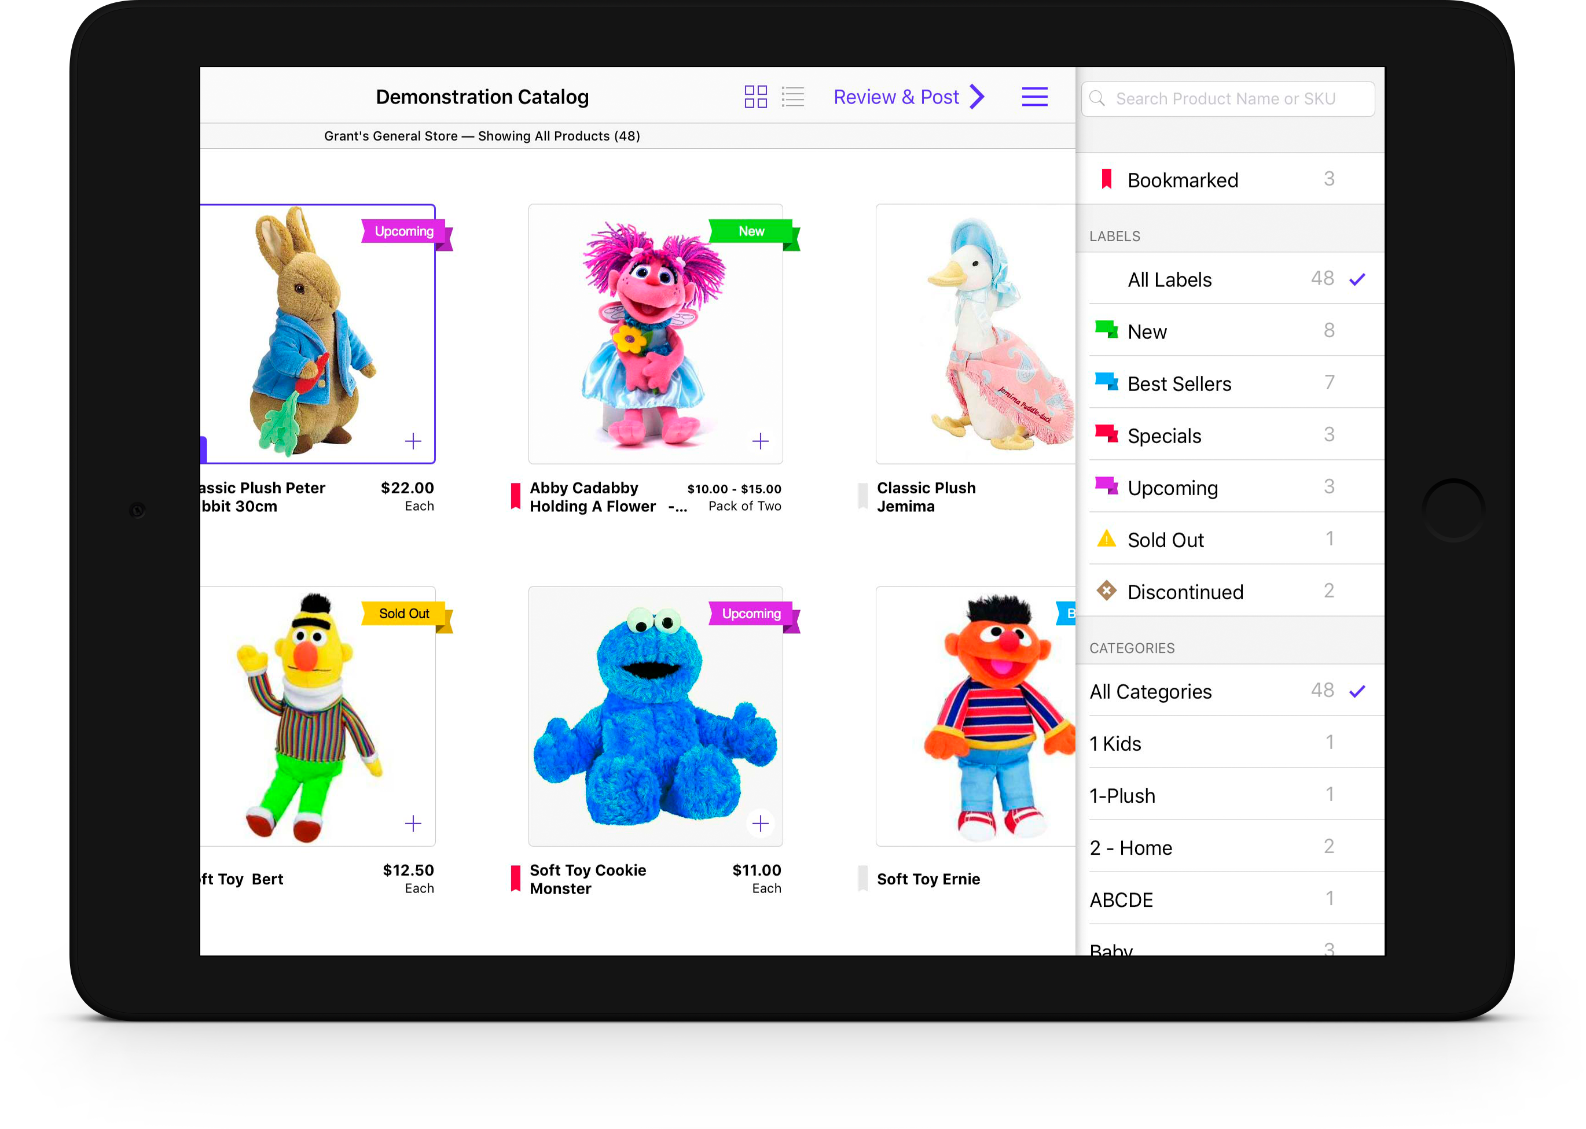The image size is (1586, 1129).
Task: Toggle bookmark flag for Soft Toy Cookie Monster
Action: click(x=515, y=879)
